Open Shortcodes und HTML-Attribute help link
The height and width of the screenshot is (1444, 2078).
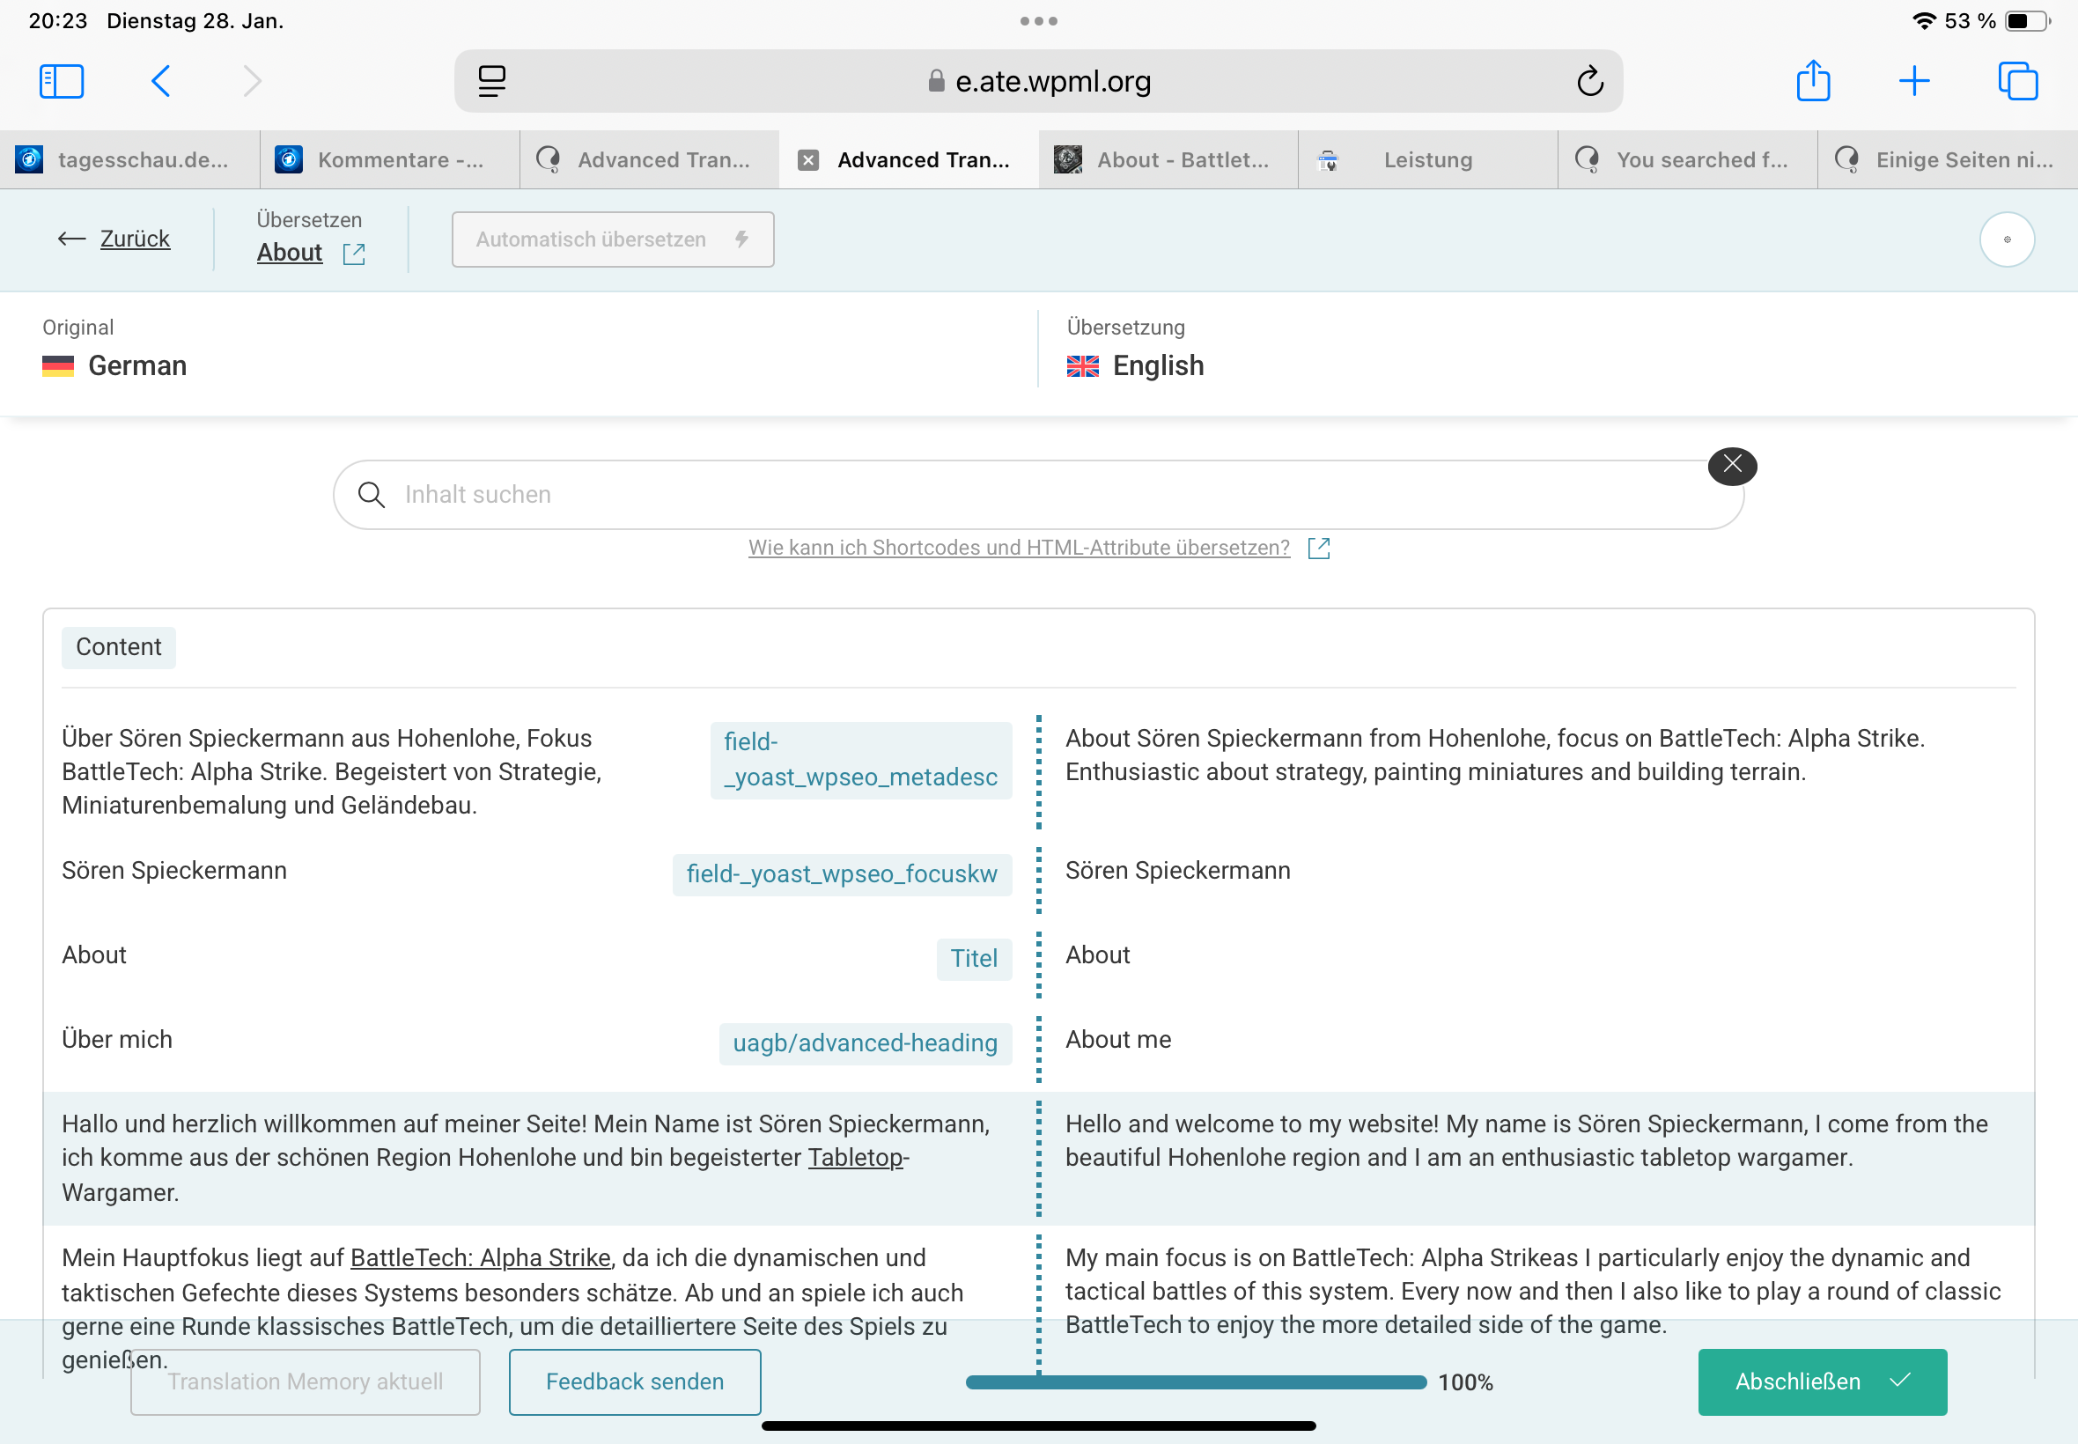pos(1019,548)
